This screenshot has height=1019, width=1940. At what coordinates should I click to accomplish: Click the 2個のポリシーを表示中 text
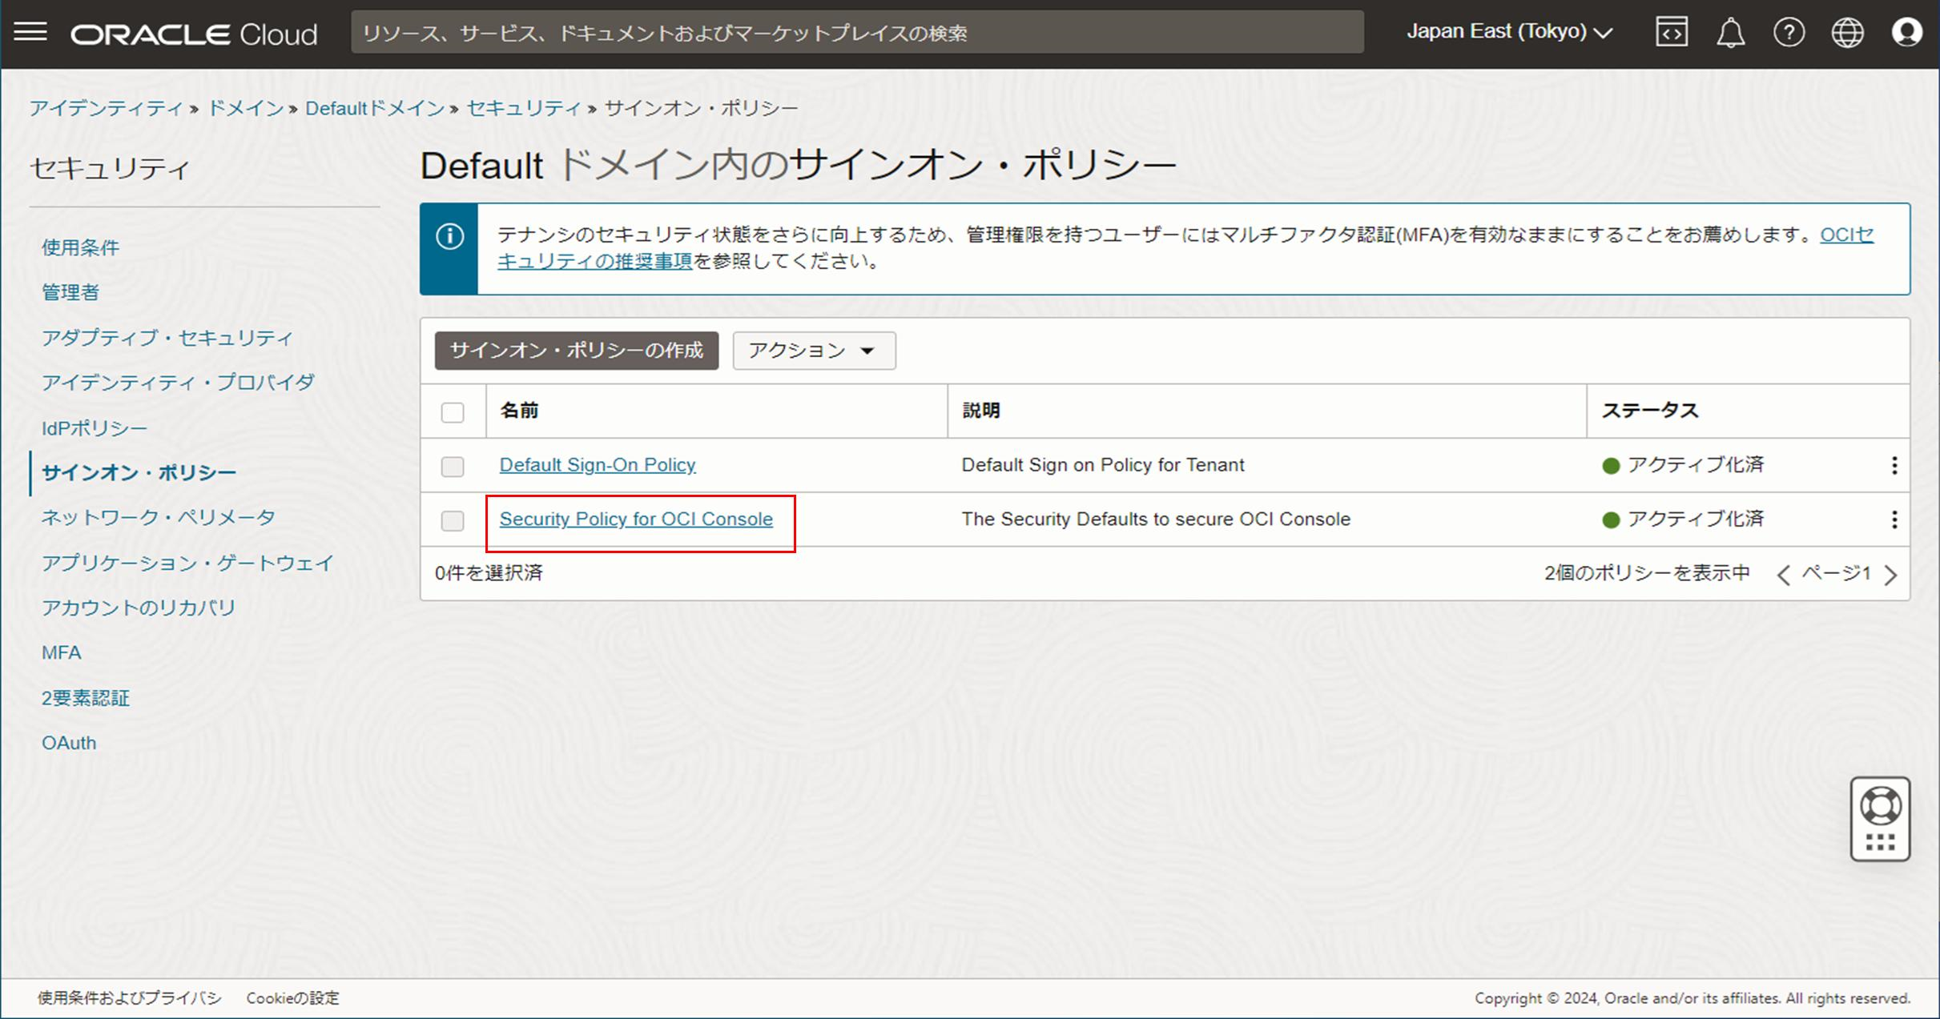(x=1647, y=573)
